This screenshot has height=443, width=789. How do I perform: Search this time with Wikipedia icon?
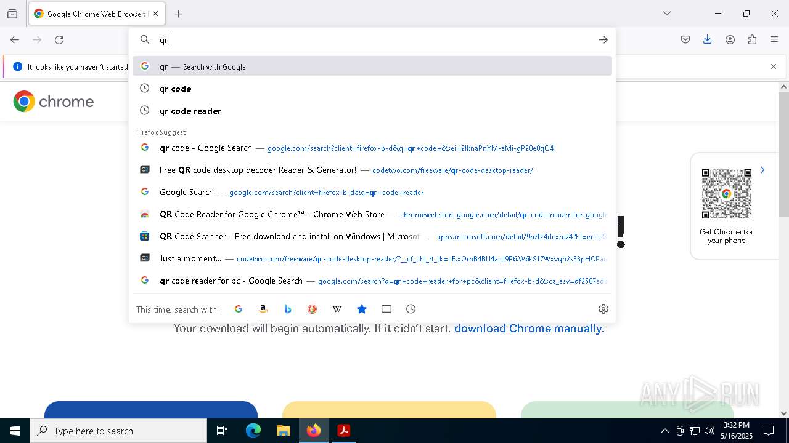tap(337, 309)
